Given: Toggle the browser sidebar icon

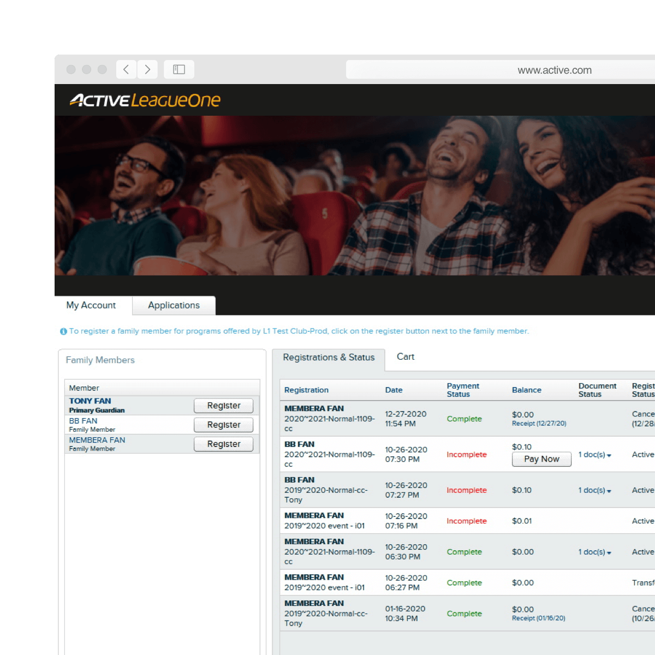Looking at the screenshot, I should (179, 69).
